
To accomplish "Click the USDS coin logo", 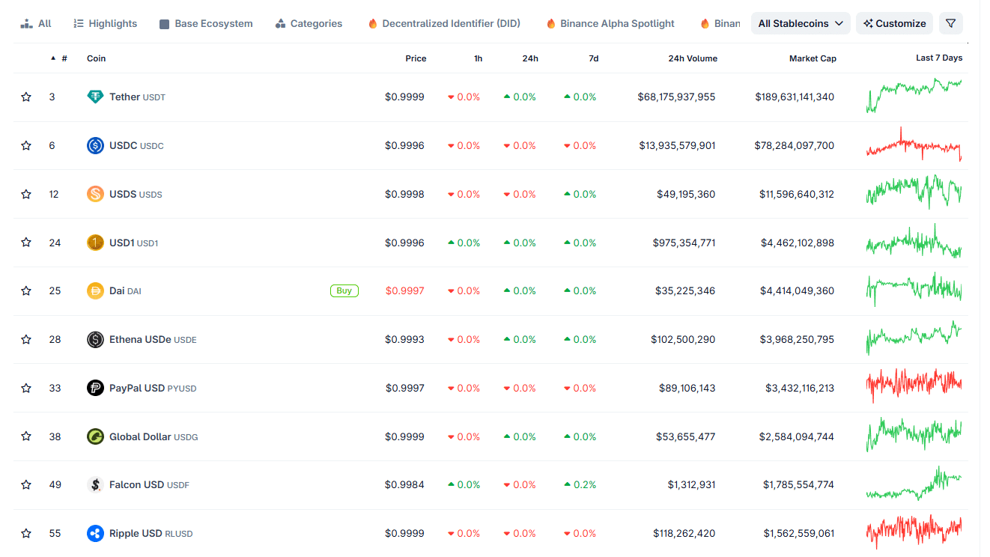I will coord(95,194).
